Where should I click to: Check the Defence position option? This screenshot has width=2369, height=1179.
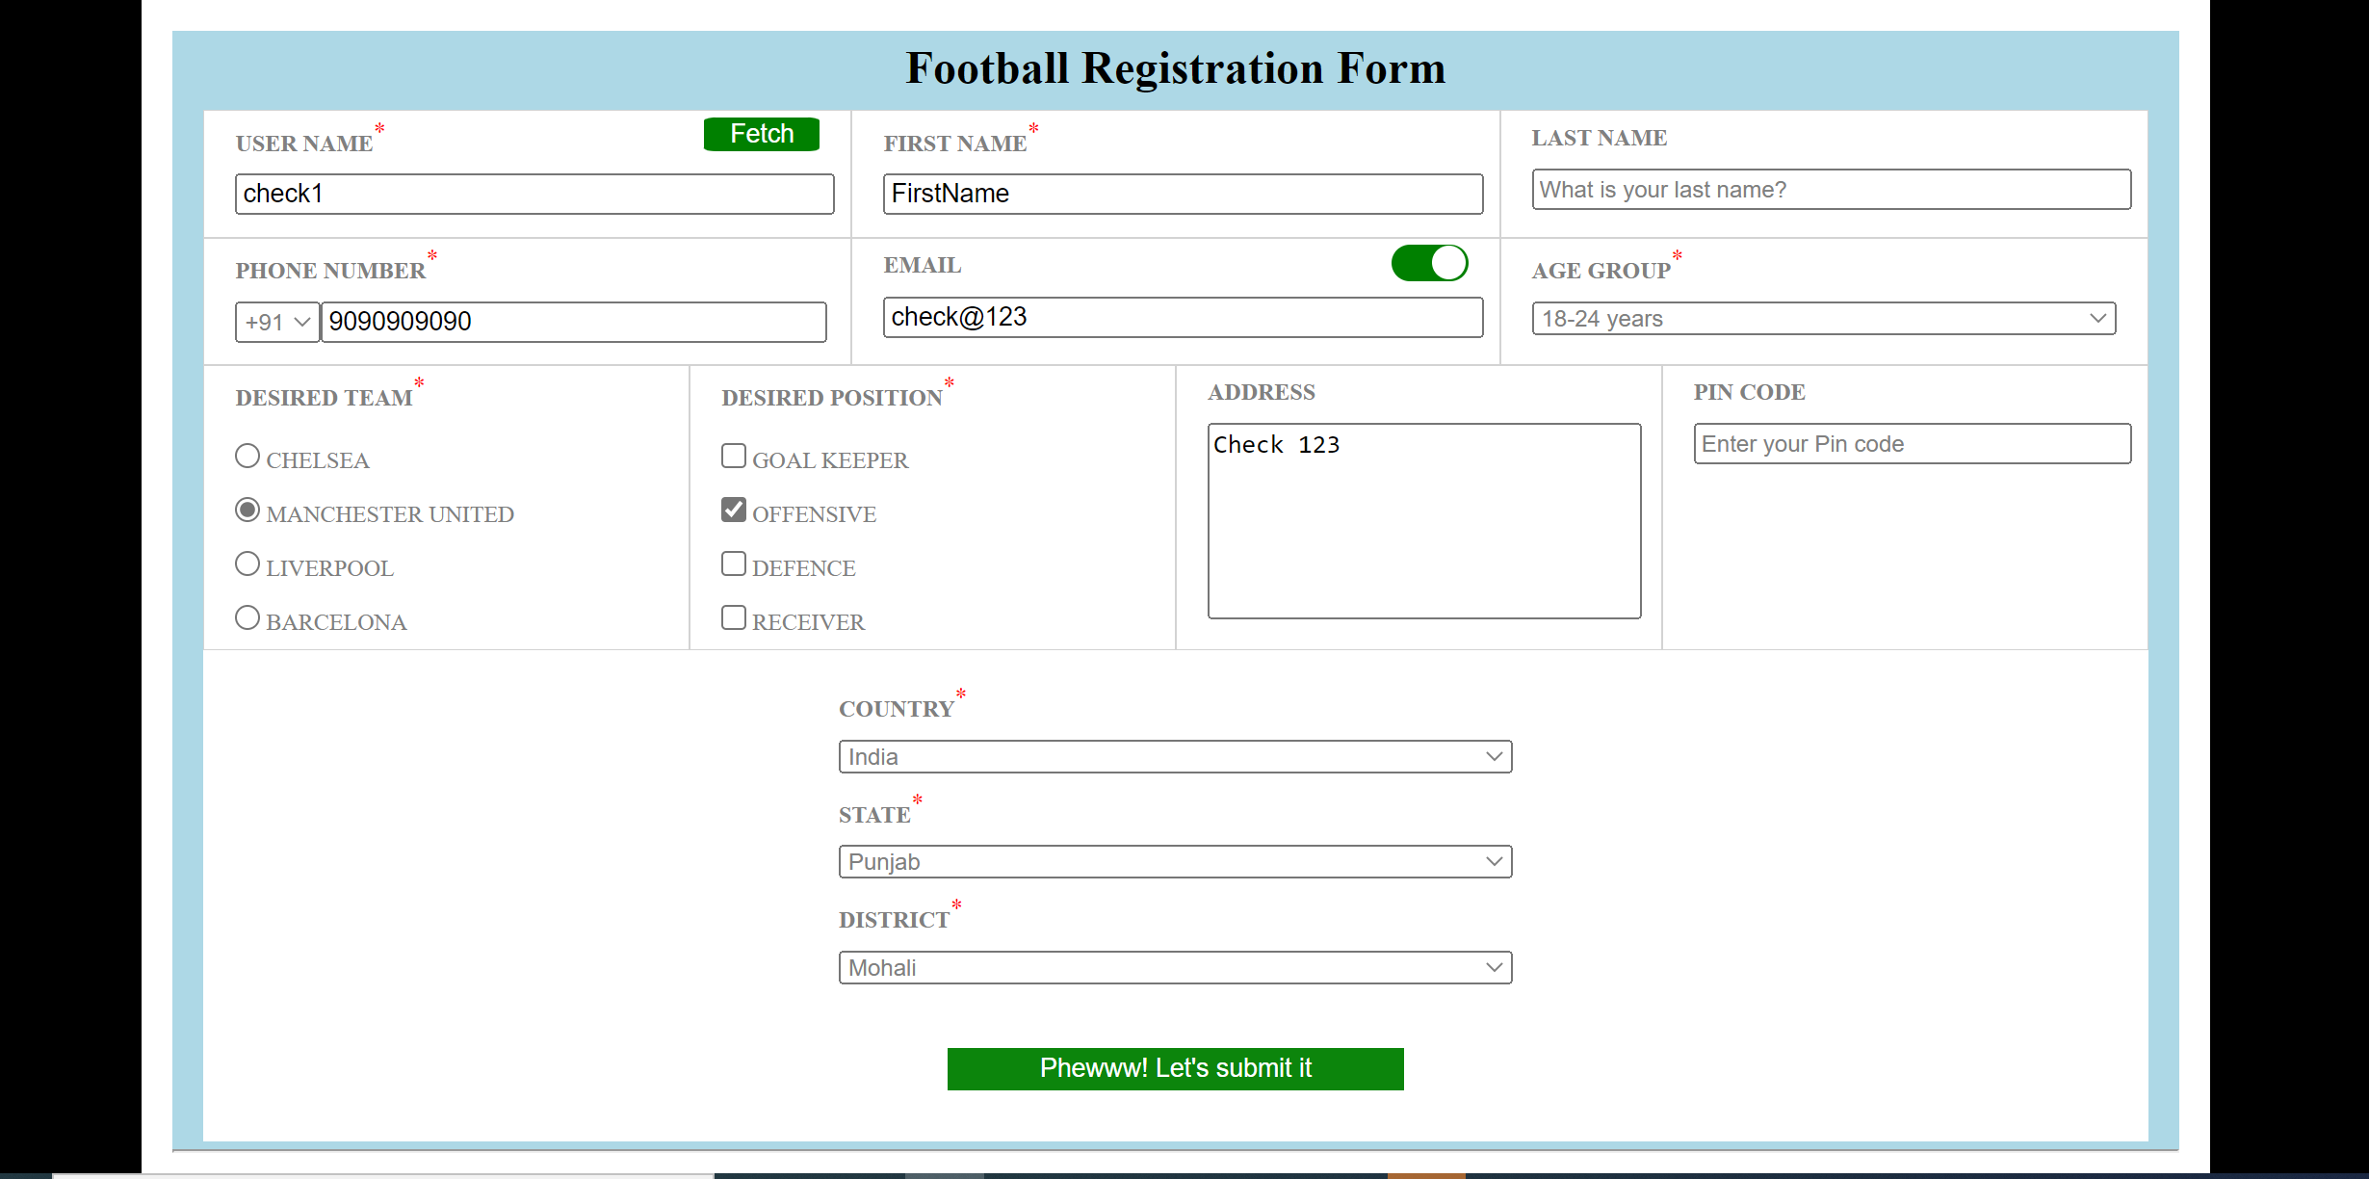tap(733, 563)
